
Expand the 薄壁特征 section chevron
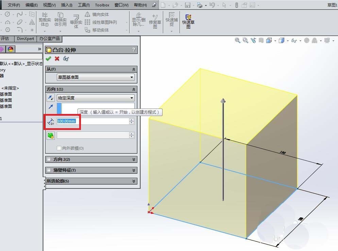click(x=134, y=170)
